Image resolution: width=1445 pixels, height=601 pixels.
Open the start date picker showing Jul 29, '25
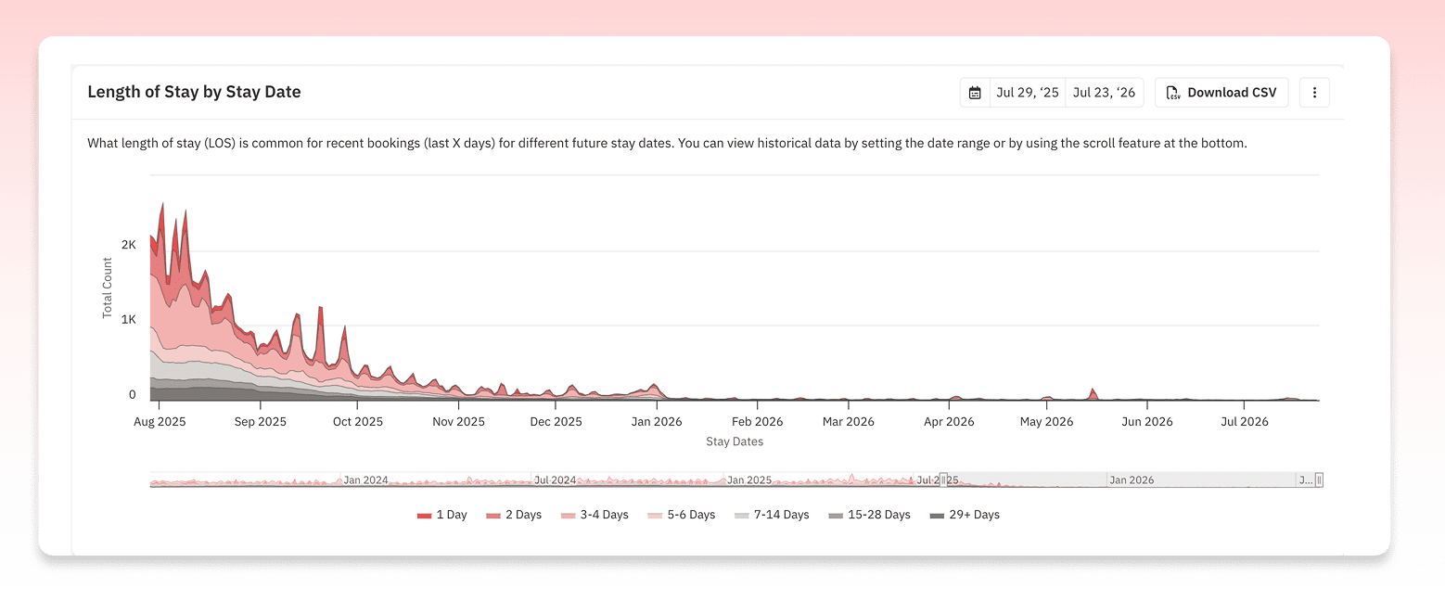point(1027,93)
